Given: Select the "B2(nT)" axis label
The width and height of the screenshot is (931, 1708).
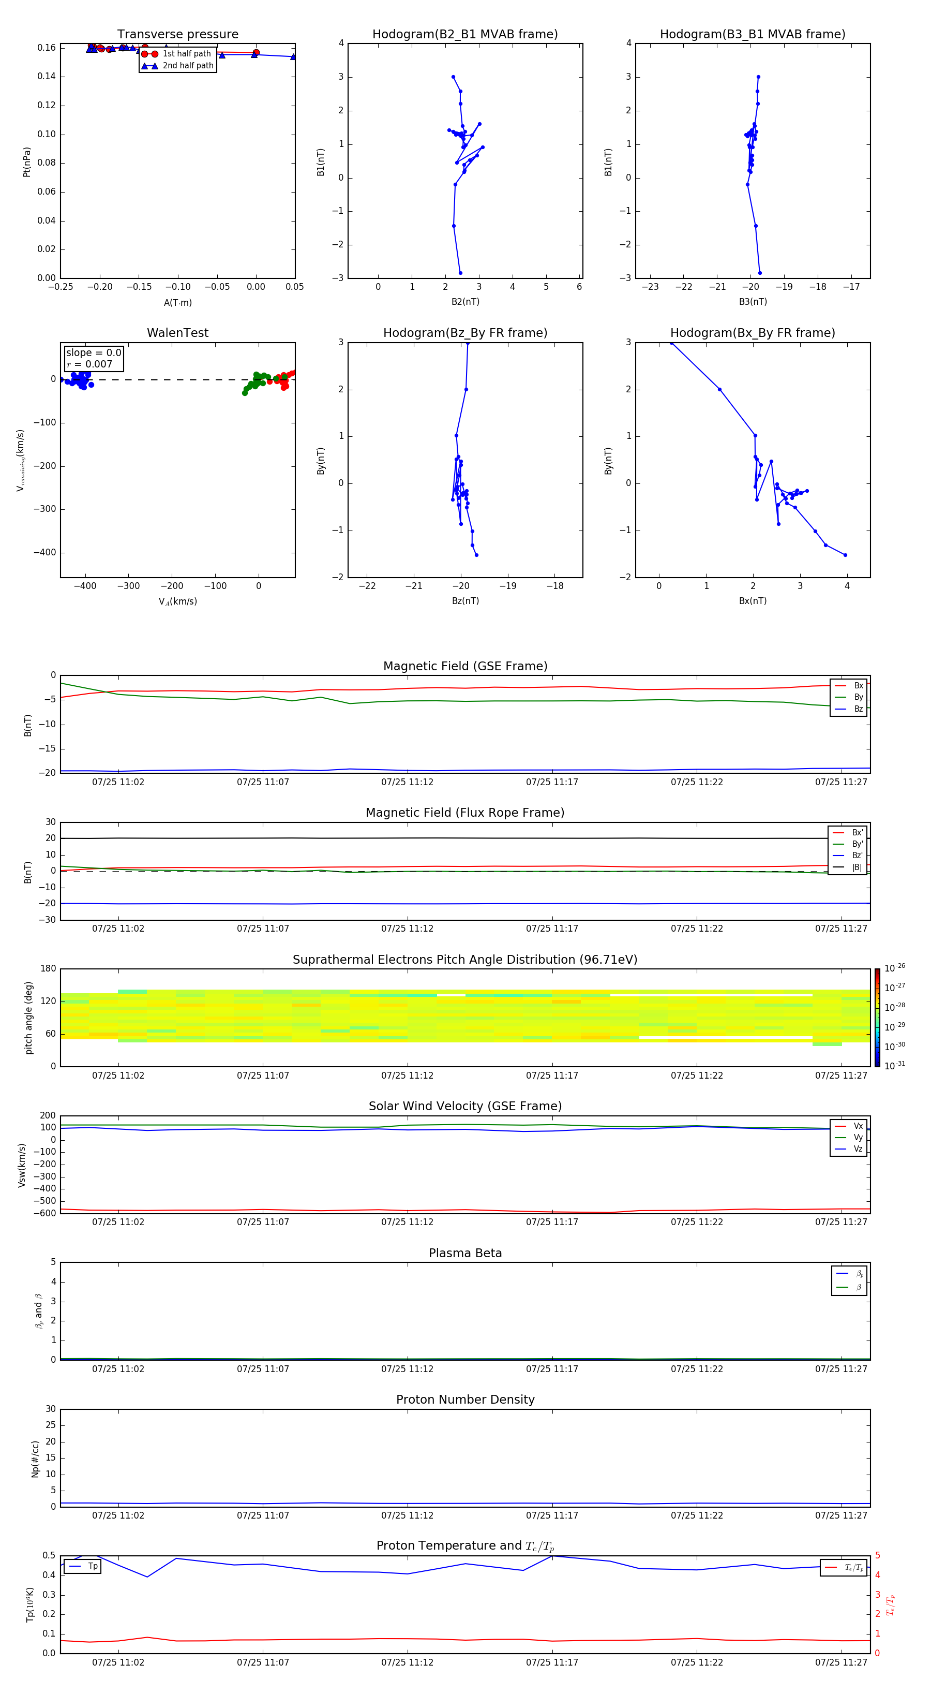Looking at the screenshot, I should click(465, 302).
